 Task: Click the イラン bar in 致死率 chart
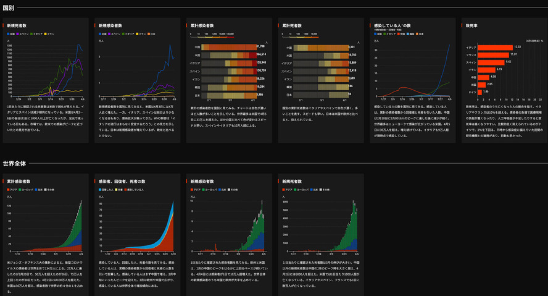point(486,70)
